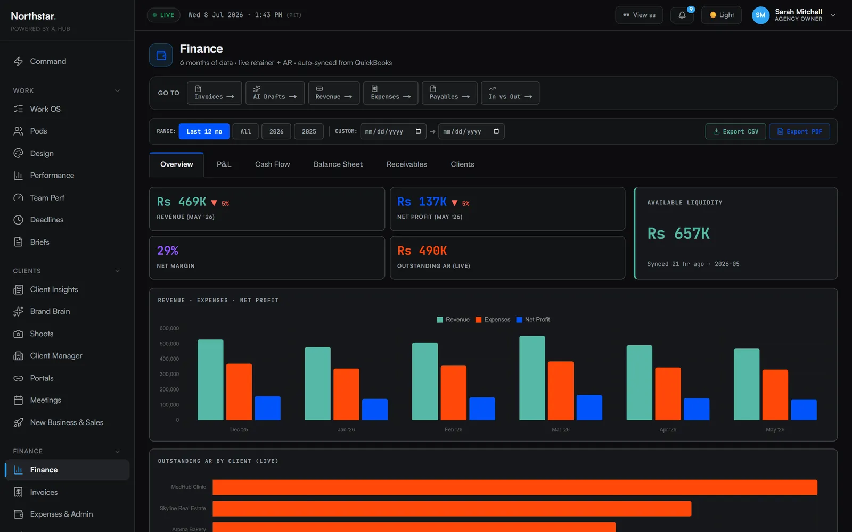Image resolution: width=852 pixels, height=532 pixels.
Task: Toggle Net Profit series in chart legend
Action: (533, 320)
